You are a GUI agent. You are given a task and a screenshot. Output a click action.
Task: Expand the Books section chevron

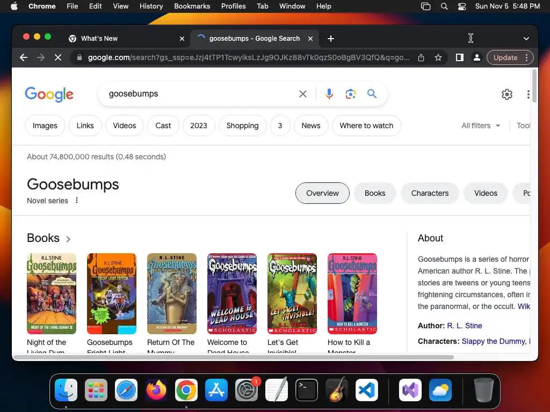tap(68, 239)
